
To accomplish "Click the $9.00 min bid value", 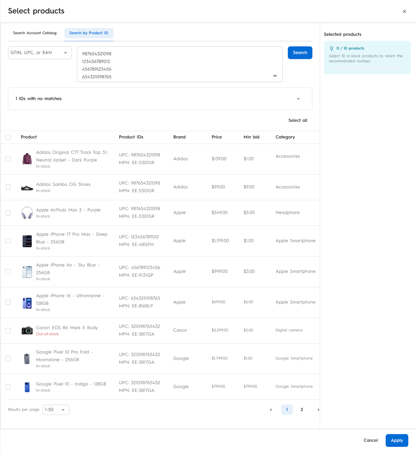I will click(249, 187).
